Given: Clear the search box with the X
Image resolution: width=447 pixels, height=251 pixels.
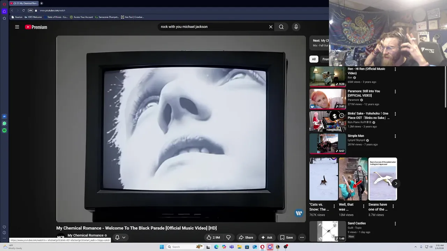Looking at the screenshot, I should point(271,27).
